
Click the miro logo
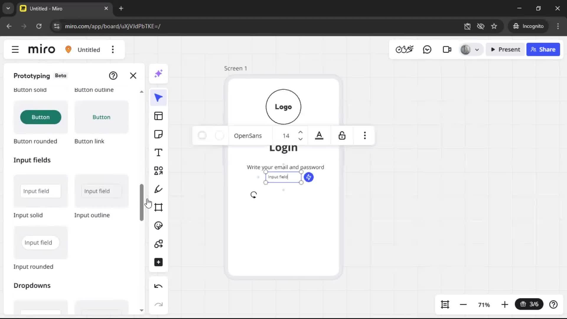[42, 49]
